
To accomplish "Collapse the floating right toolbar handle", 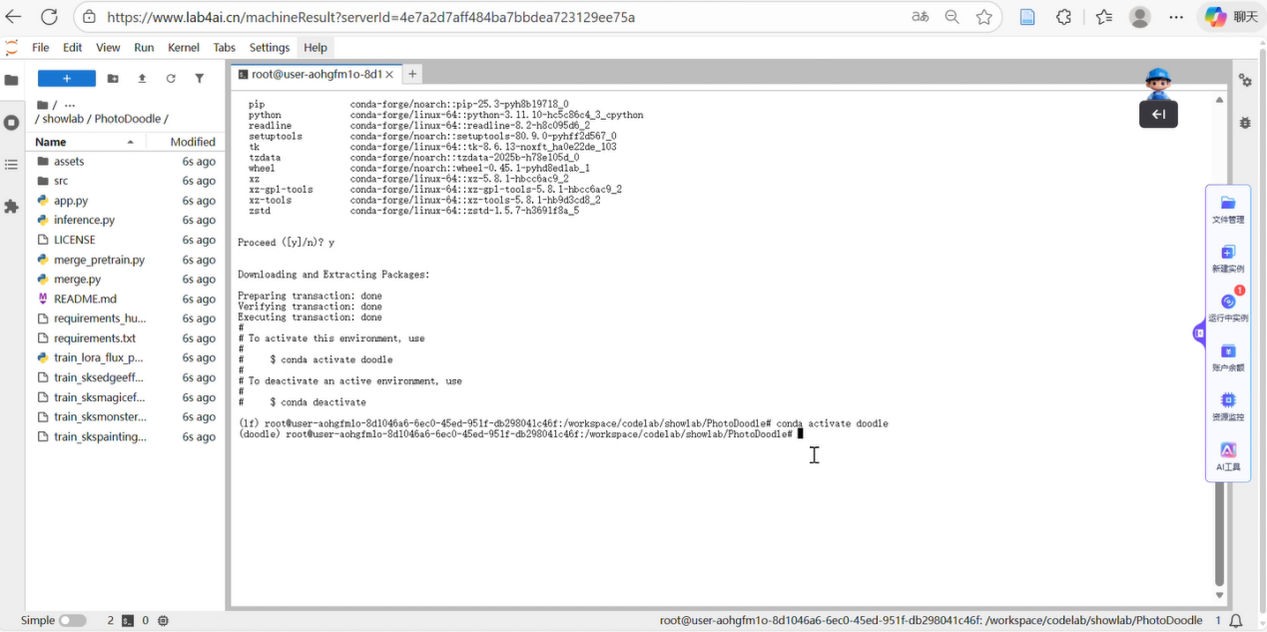I will pos(1199,333).
